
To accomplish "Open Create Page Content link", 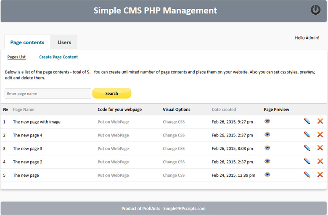I will 58,57.
